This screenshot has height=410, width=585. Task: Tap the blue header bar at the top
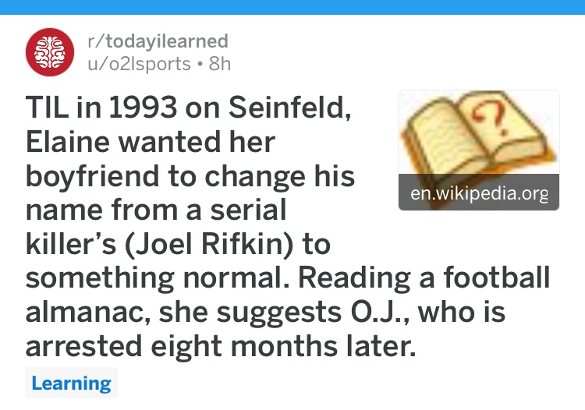tap(292, 7)
